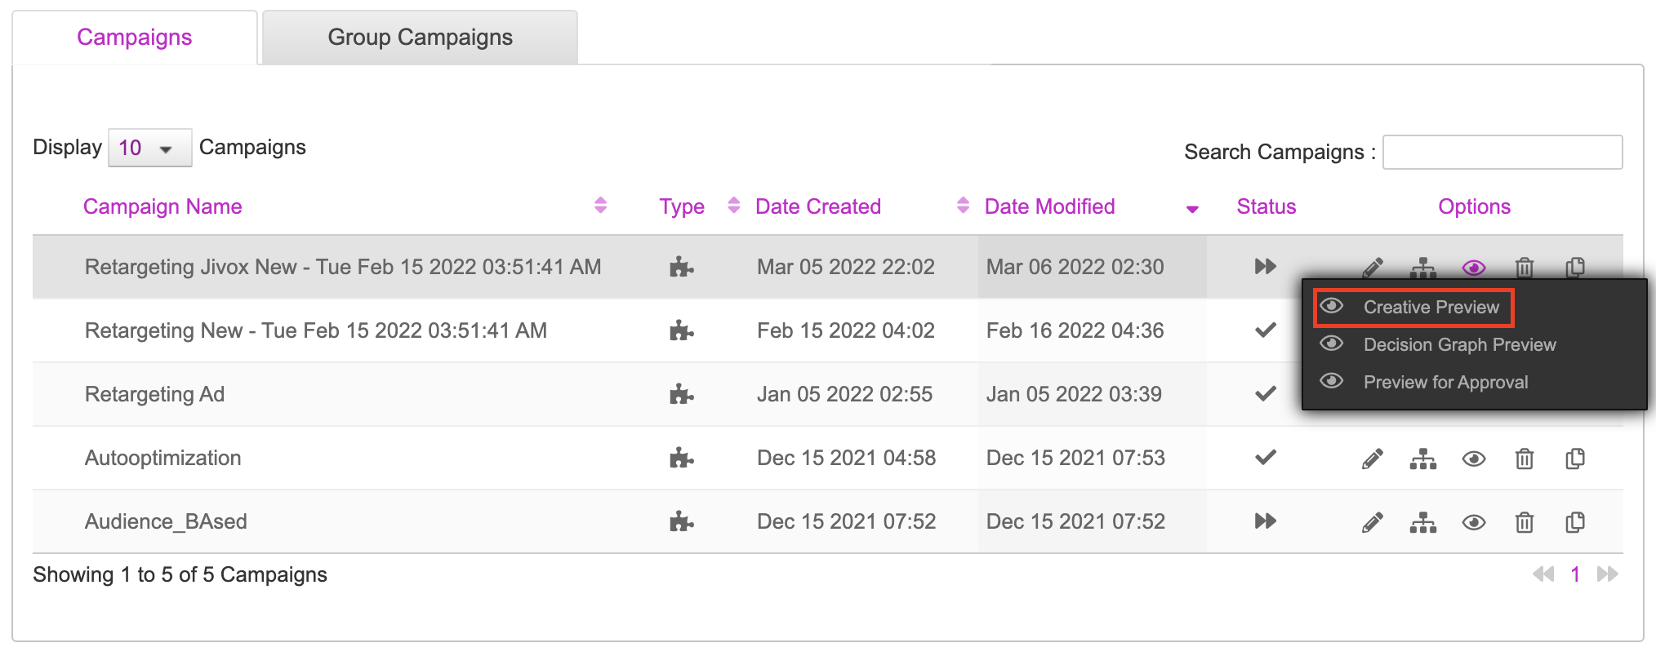Screen dimensions: 1656x656
Task: Click the Search Campaigns input field
Action: [1502, 152]
